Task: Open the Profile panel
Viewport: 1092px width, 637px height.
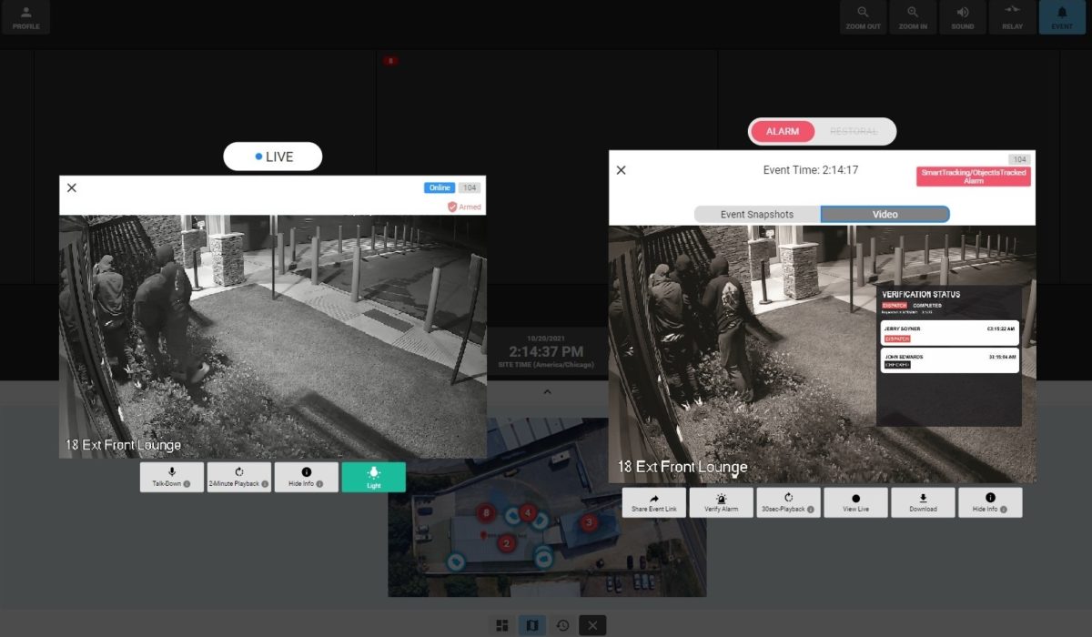Action: click(26, 16)
